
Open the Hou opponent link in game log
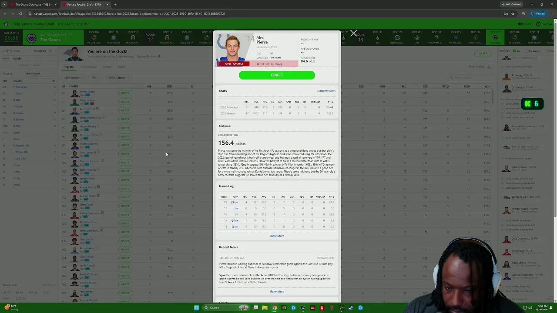coord(234,202)
